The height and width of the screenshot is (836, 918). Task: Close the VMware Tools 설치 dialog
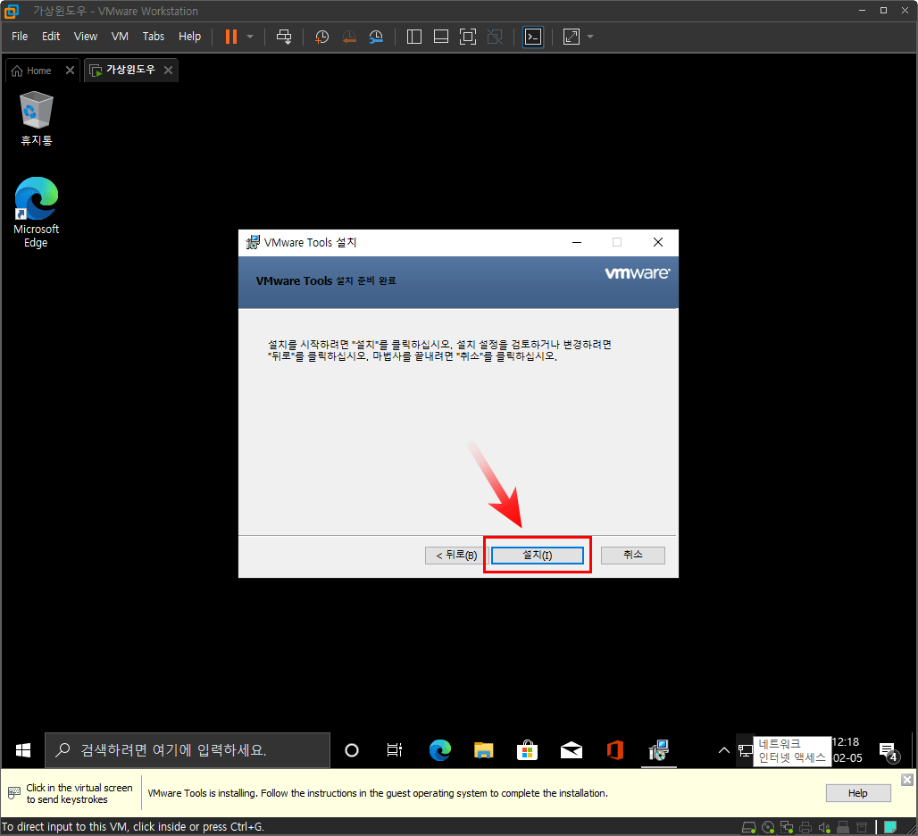658,242
